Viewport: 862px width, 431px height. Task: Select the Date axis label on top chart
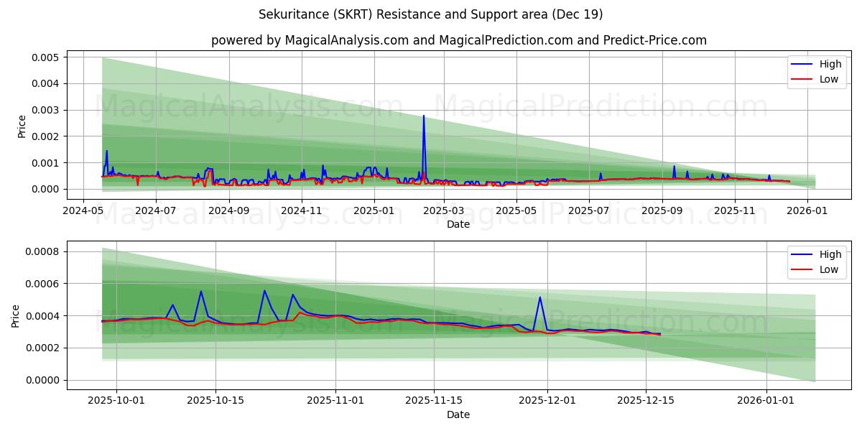pyautogui.click(x=458, y=224)
